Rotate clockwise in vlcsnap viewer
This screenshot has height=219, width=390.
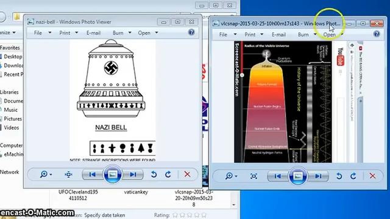353,176
